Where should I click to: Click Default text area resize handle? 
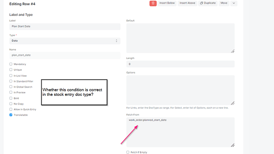point(233,51)
